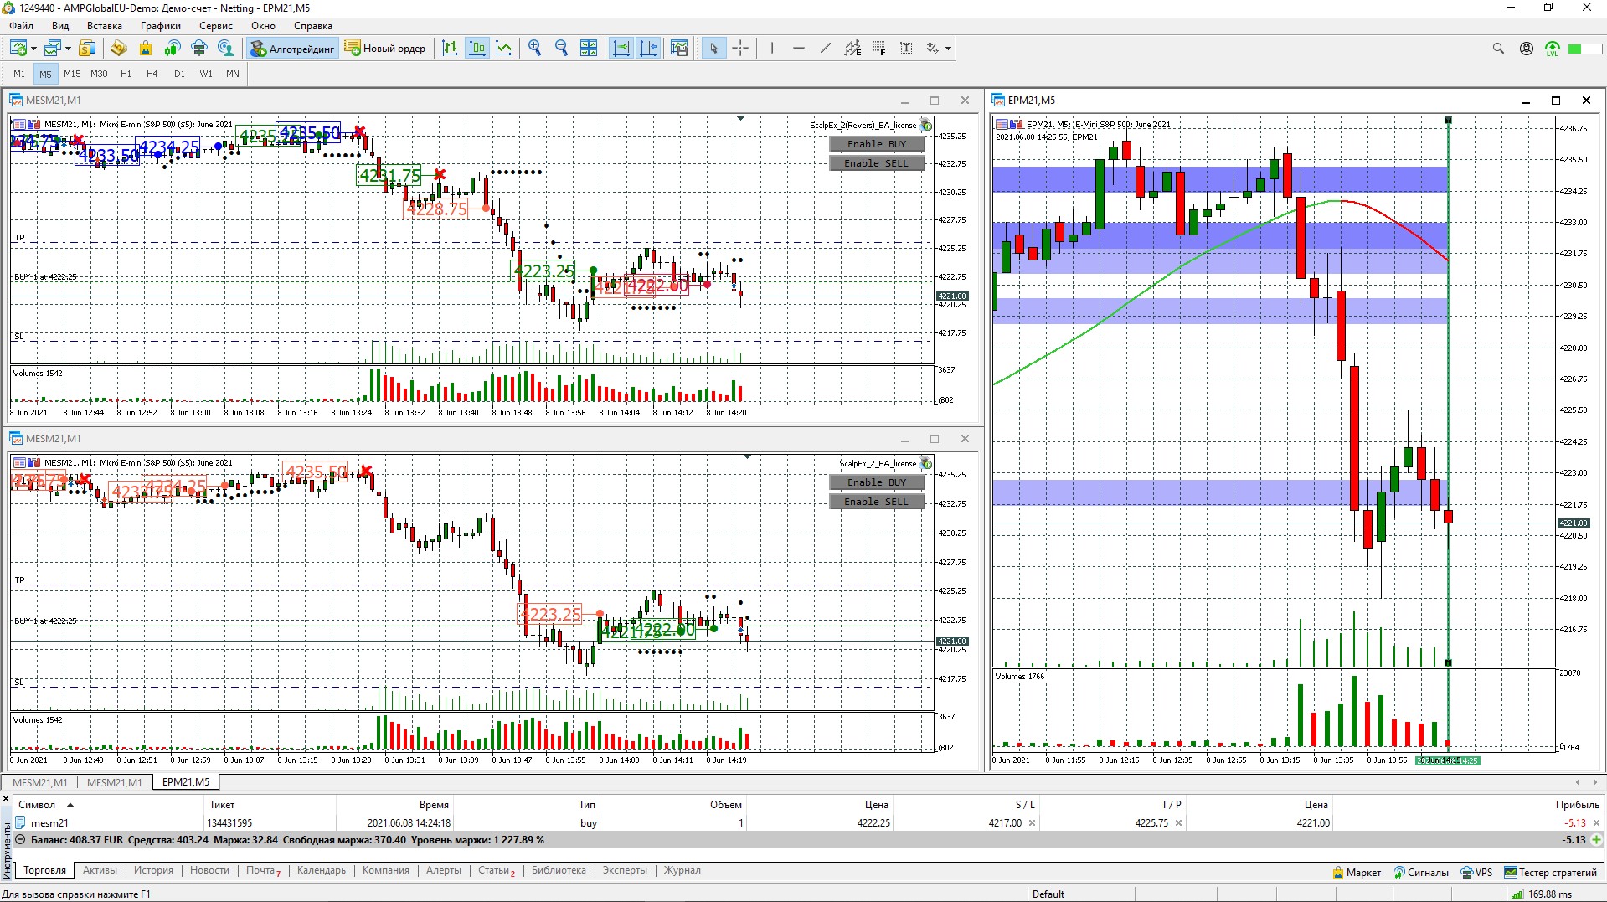Create a new chart with the toolbar icon

click(x=18, y=49)
